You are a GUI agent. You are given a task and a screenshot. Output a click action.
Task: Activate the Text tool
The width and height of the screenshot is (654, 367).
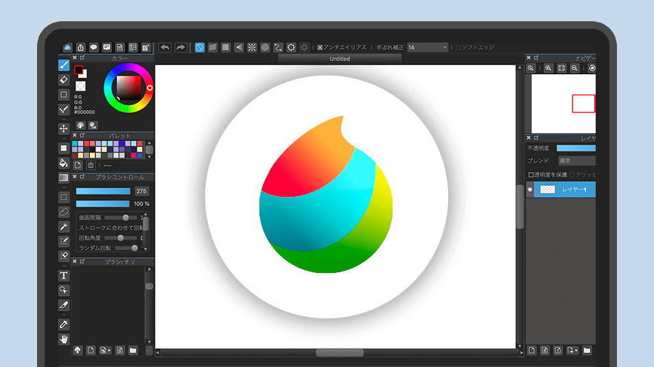[64, 275]
